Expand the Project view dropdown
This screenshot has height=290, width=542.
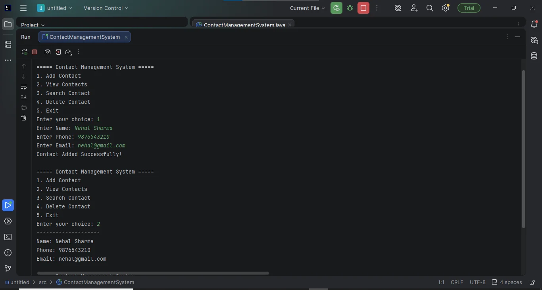[x=33, y=25]
